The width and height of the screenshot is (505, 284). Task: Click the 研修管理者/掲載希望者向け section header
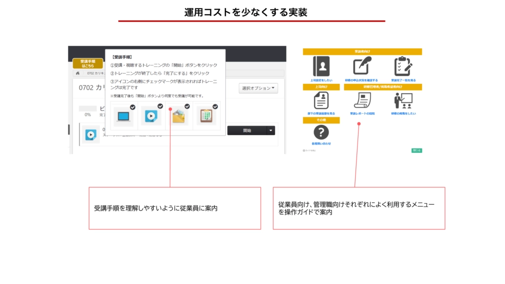coord(383,87)
